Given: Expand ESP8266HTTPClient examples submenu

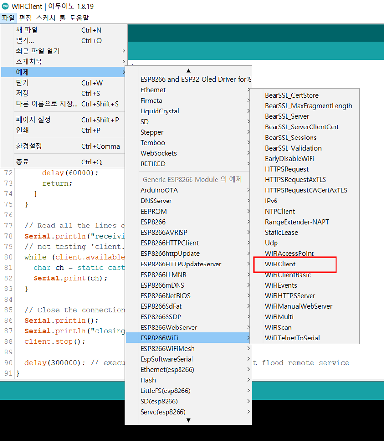Looking at the screenshot, I should point(188,243).
